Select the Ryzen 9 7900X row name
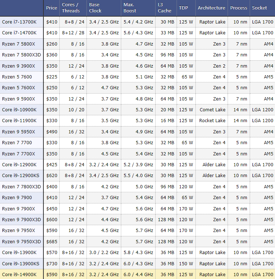275x279 pixels. click(18, 209)
